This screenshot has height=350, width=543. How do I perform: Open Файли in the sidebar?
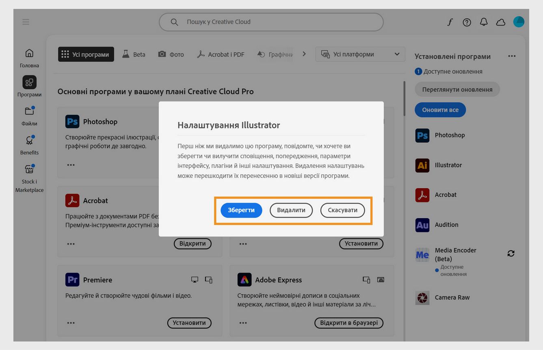tap(29, 116)
